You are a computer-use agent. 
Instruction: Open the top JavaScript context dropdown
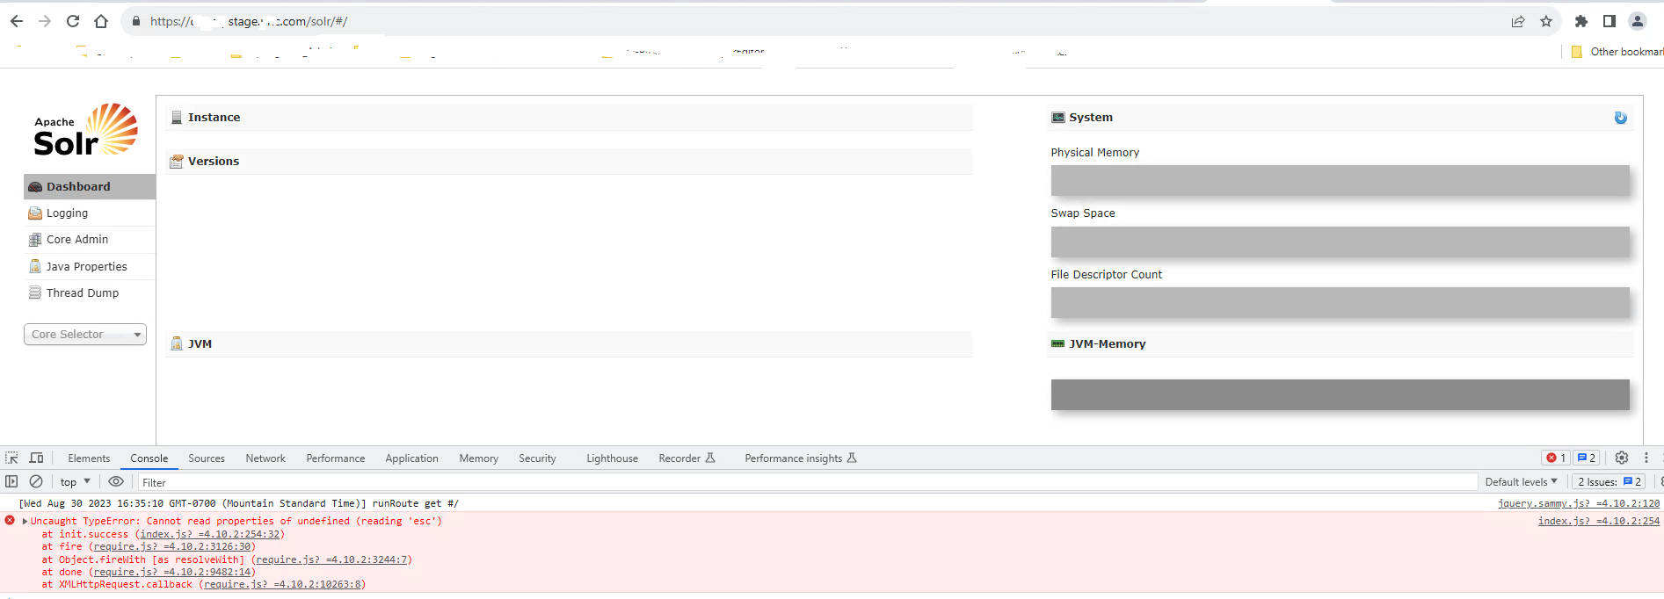(76, 481)
